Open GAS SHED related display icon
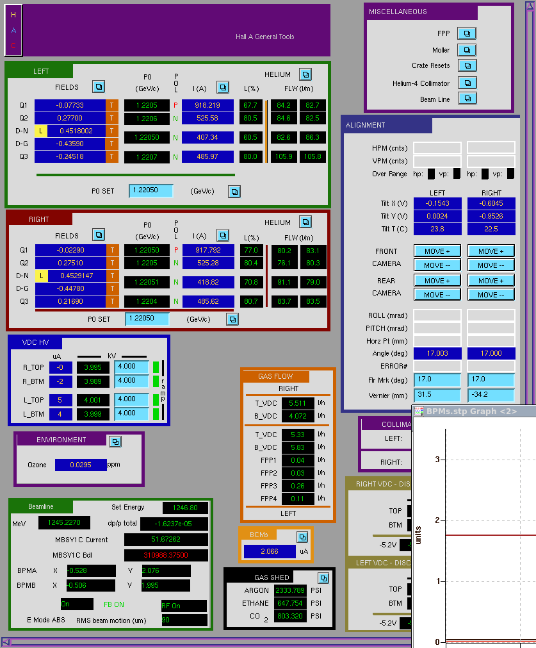This screenshot has height=648, width=536. point(323,577)
